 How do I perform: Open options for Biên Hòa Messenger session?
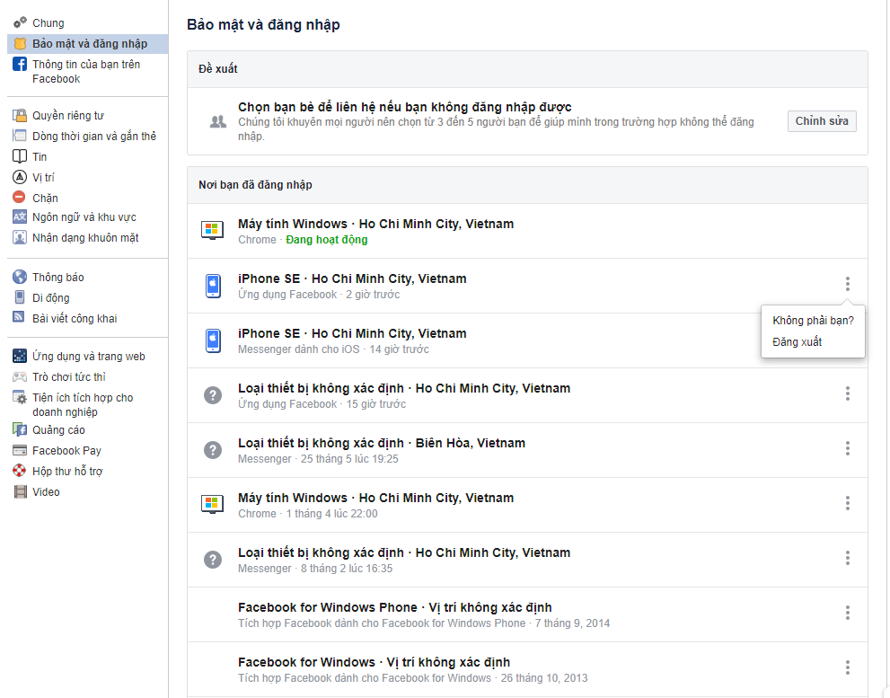[x=848, y=448]
